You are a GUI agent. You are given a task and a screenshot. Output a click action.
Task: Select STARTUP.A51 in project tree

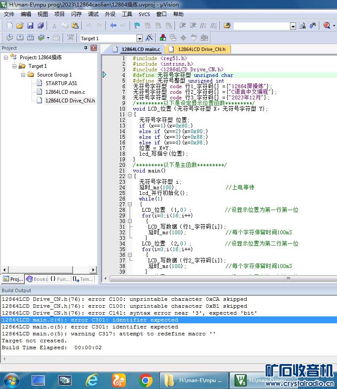tap(61, 83)
